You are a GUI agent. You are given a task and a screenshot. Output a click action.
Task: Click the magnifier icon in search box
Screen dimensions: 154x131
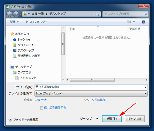[x=146, y=14]
